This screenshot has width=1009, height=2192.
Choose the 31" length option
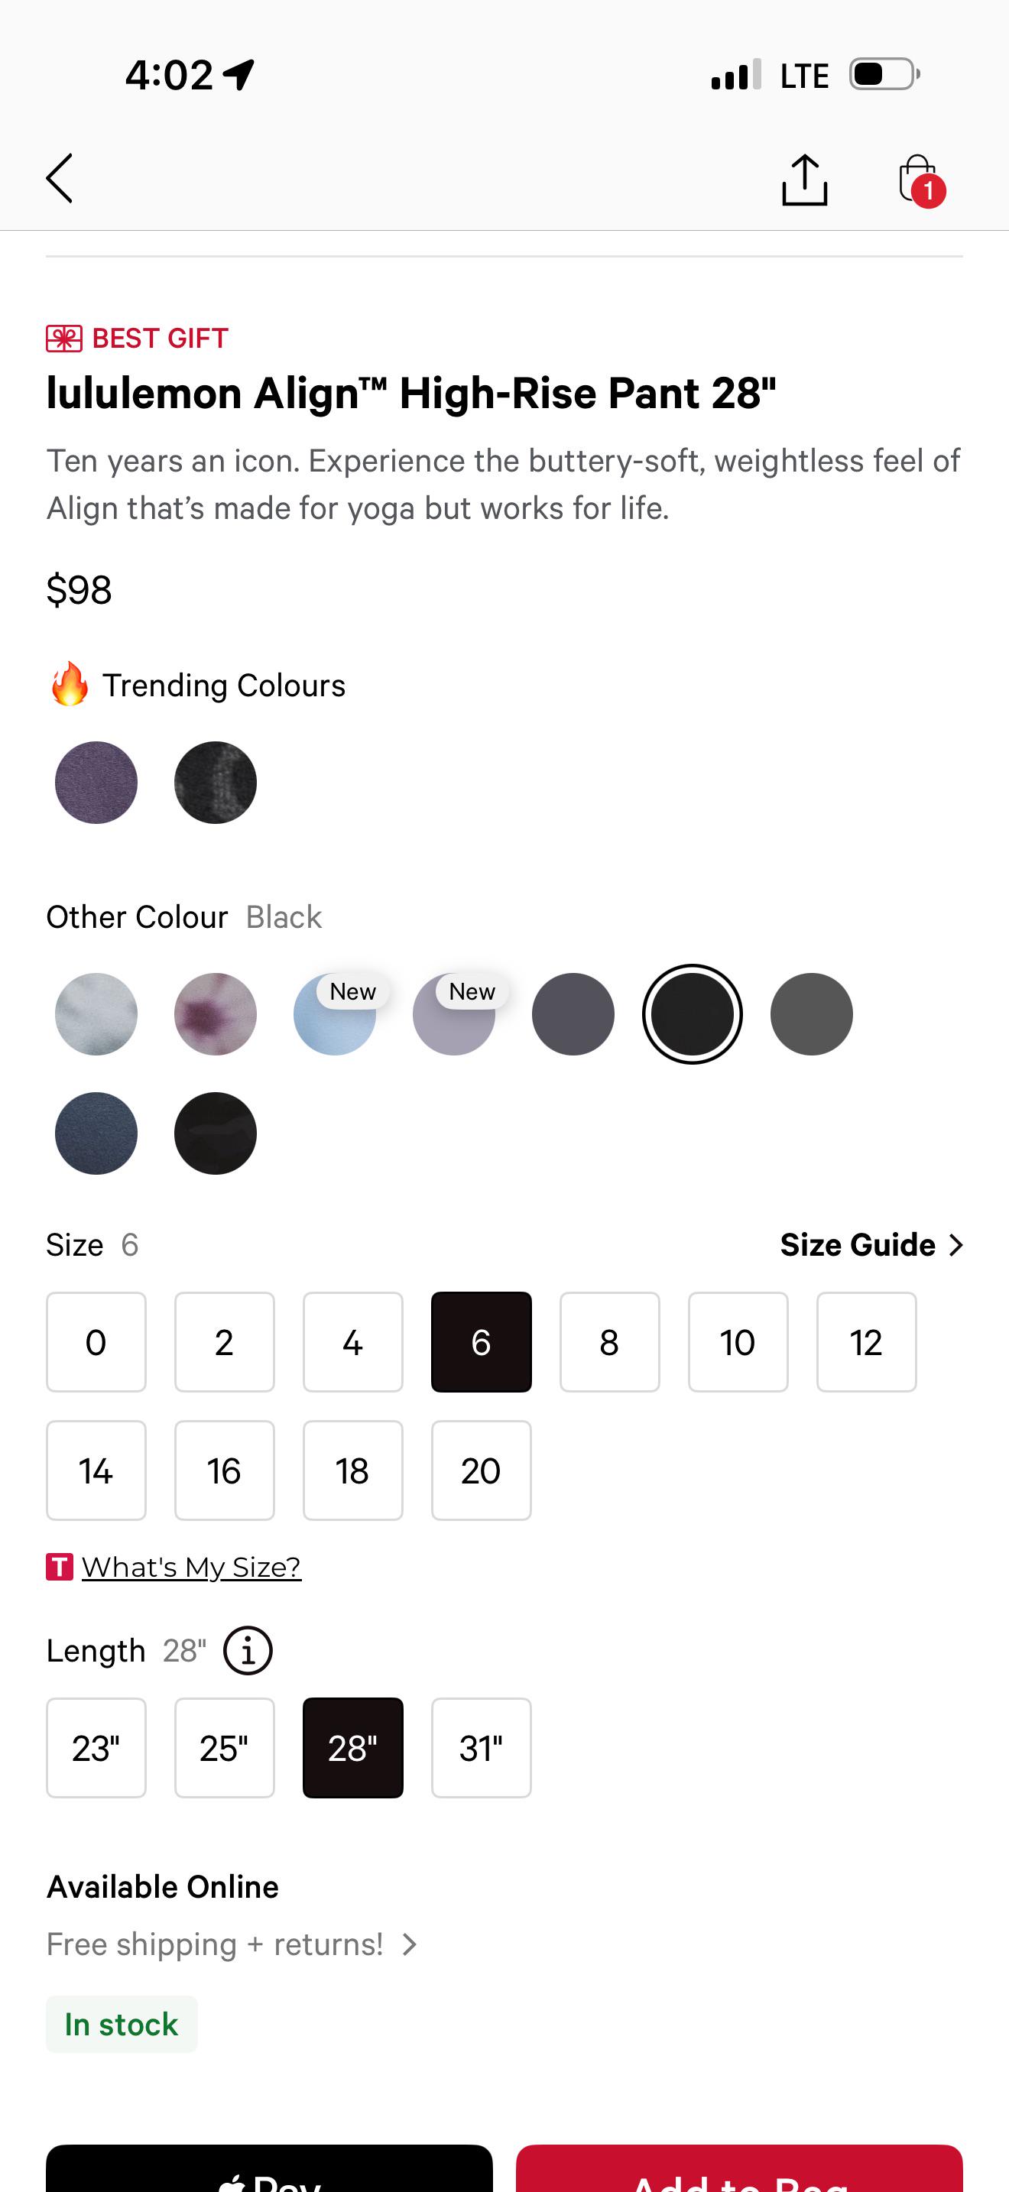click(481, 1748)
